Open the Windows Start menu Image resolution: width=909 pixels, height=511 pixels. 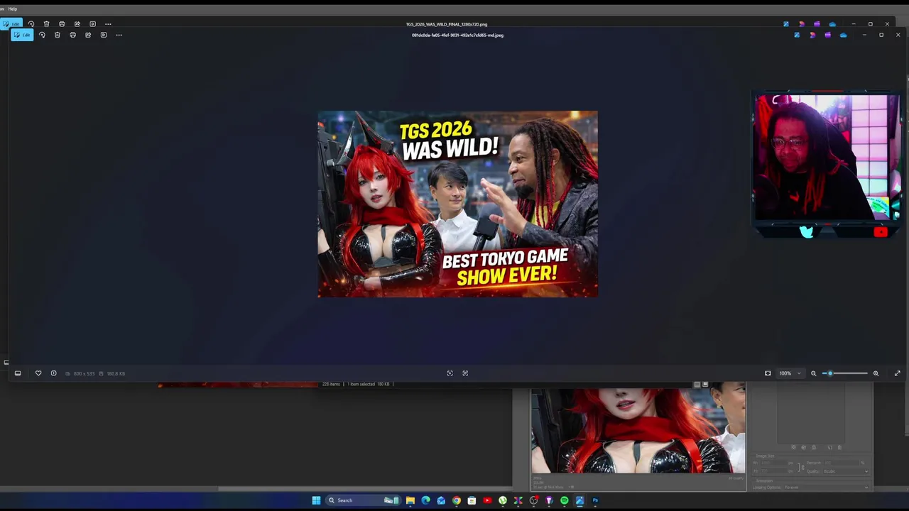(316, 500)
